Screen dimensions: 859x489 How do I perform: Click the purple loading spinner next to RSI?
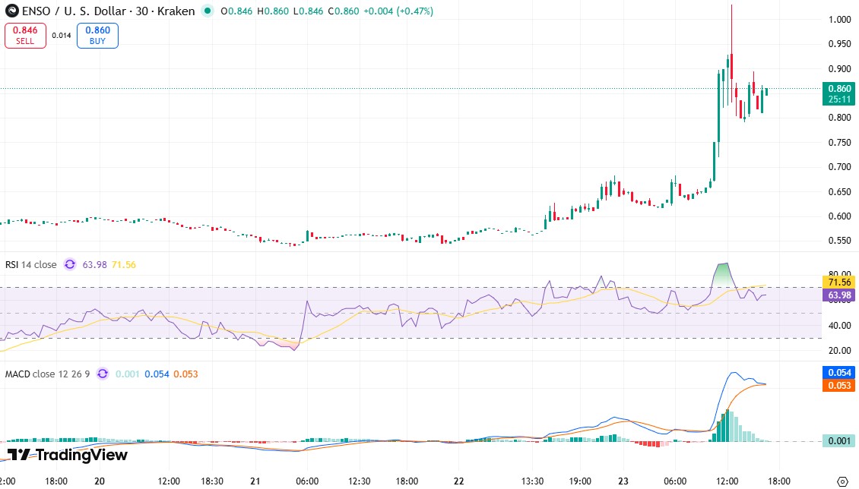coord(69,264)
